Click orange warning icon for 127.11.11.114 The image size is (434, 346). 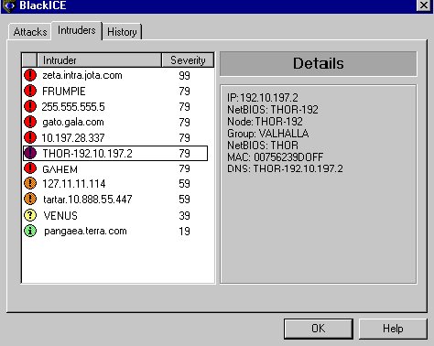[30, 183]
